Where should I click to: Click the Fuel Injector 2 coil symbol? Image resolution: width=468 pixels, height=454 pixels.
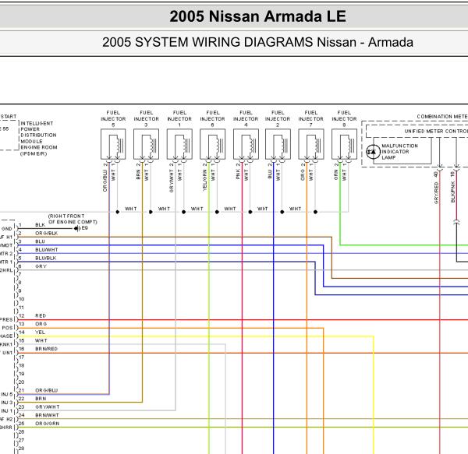(x=278, y=144)
